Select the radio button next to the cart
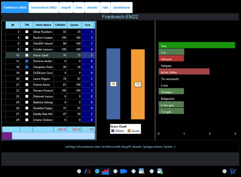241x177 pixels. tap(224, 171)
